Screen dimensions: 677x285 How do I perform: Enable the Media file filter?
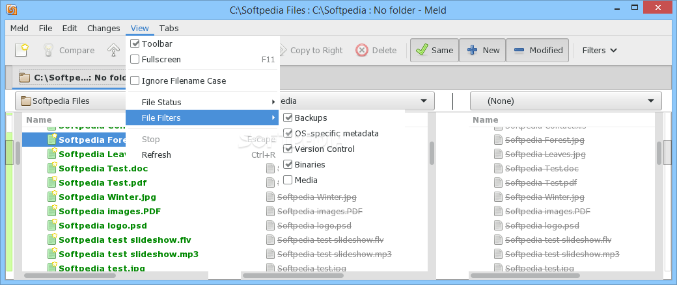[288, 180]
